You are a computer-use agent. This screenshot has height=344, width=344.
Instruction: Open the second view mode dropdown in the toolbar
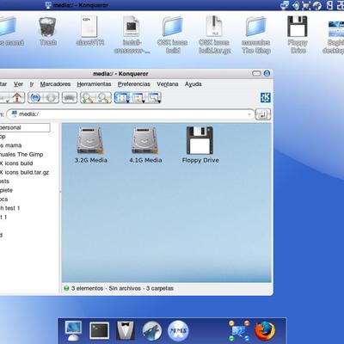(x=138, y=98)
